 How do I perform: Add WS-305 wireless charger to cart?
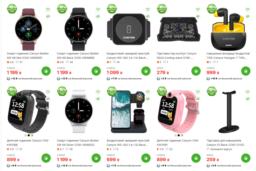[146, 71]
